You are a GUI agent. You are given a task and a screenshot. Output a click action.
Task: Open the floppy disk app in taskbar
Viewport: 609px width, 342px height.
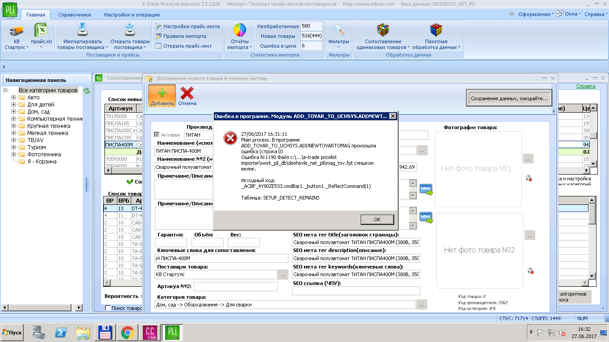click(x=105, y=333)
